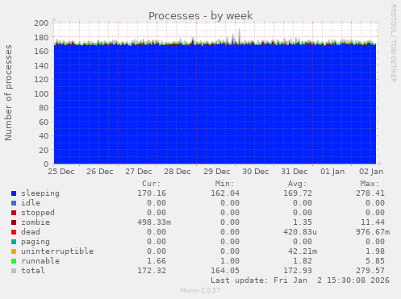Click the idle legend color square
401x299 pixels.
tap(14, 203)
